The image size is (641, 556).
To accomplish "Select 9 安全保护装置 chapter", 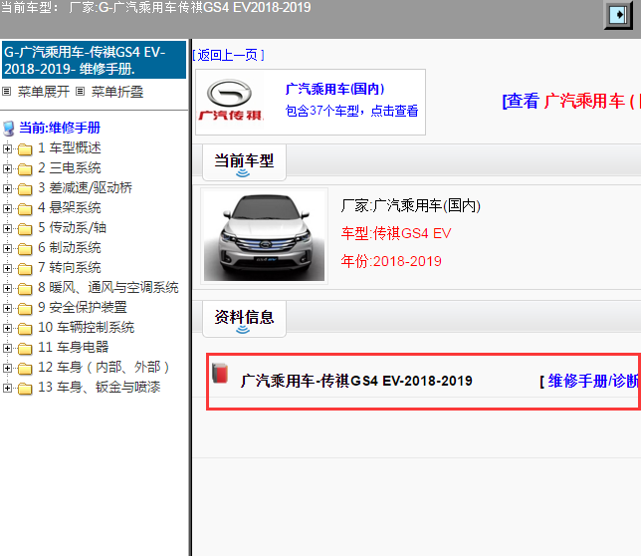I will click(83, 307).
